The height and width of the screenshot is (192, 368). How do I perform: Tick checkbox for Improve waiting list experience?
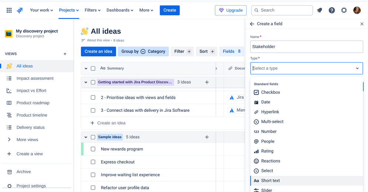click(93, 175)
